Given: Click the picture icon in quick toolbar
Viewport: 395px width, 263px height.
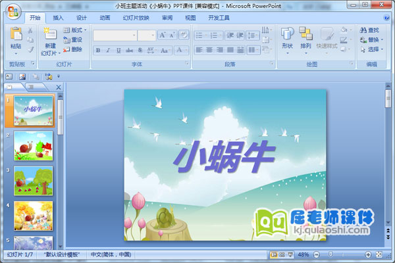Looking at the screenshot, I should click(22, 76).
